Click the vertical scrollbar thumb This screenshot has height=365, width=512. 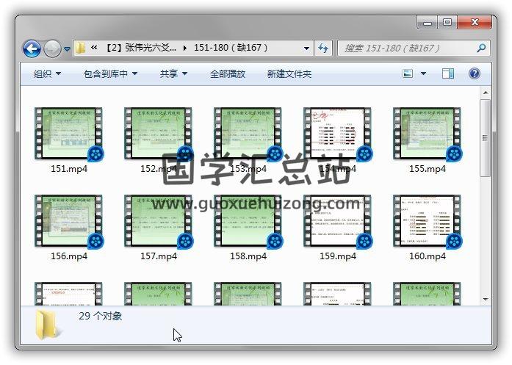[x=486, y=138]
